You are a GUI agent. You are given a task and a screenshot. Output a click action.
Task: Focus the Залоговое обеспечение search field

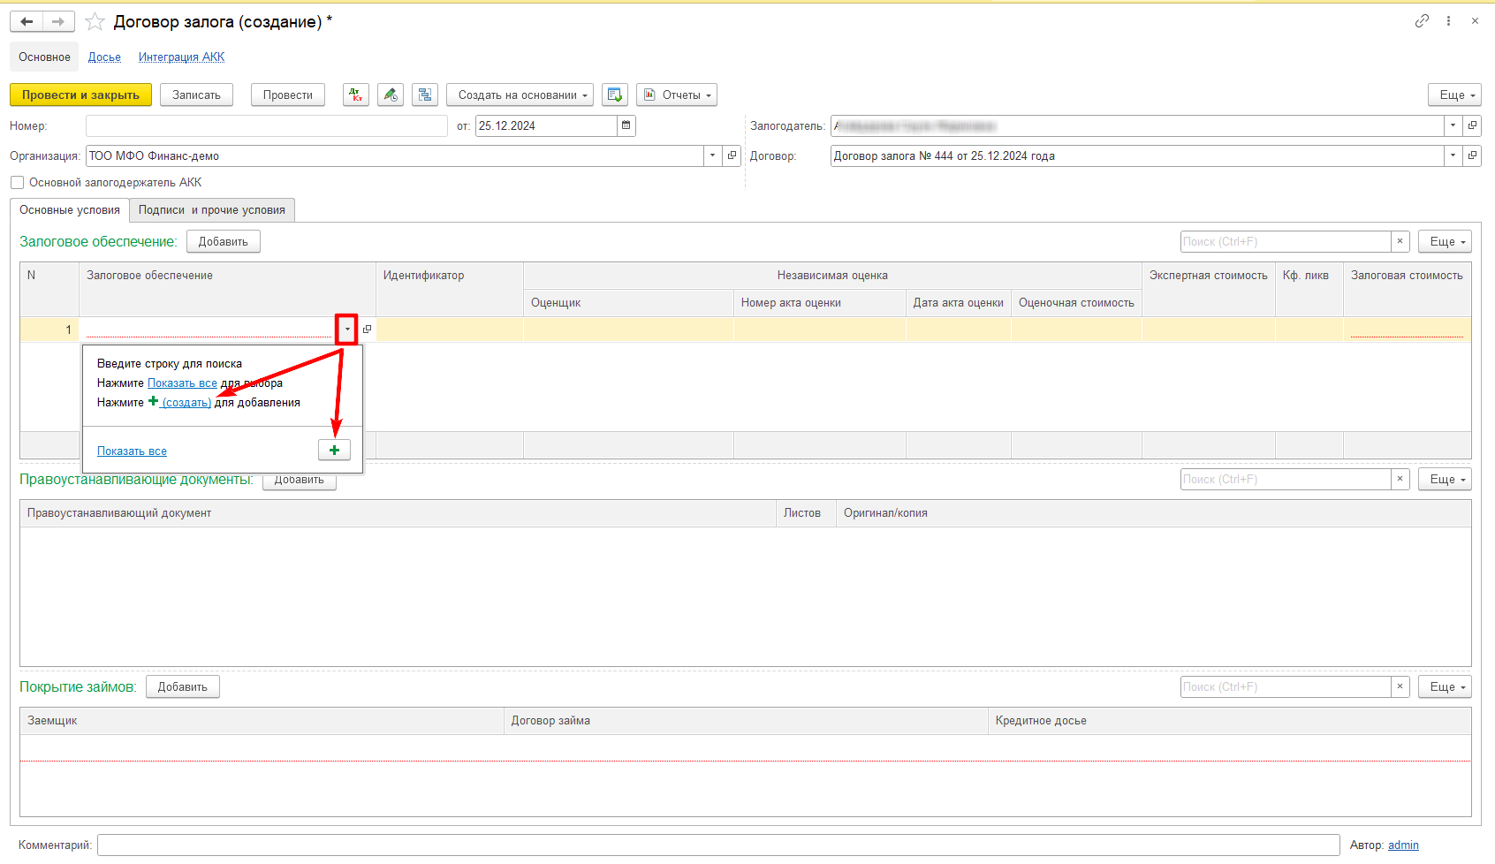[x=1286, y=241]
